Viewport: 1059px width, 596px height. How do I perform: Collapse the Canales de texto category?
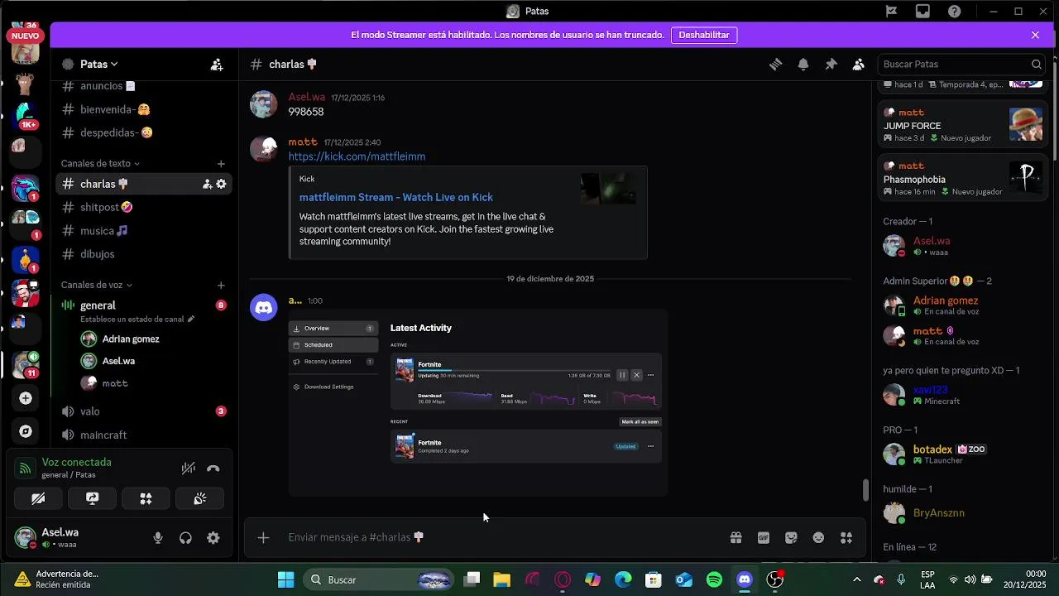tap(100, 164)
